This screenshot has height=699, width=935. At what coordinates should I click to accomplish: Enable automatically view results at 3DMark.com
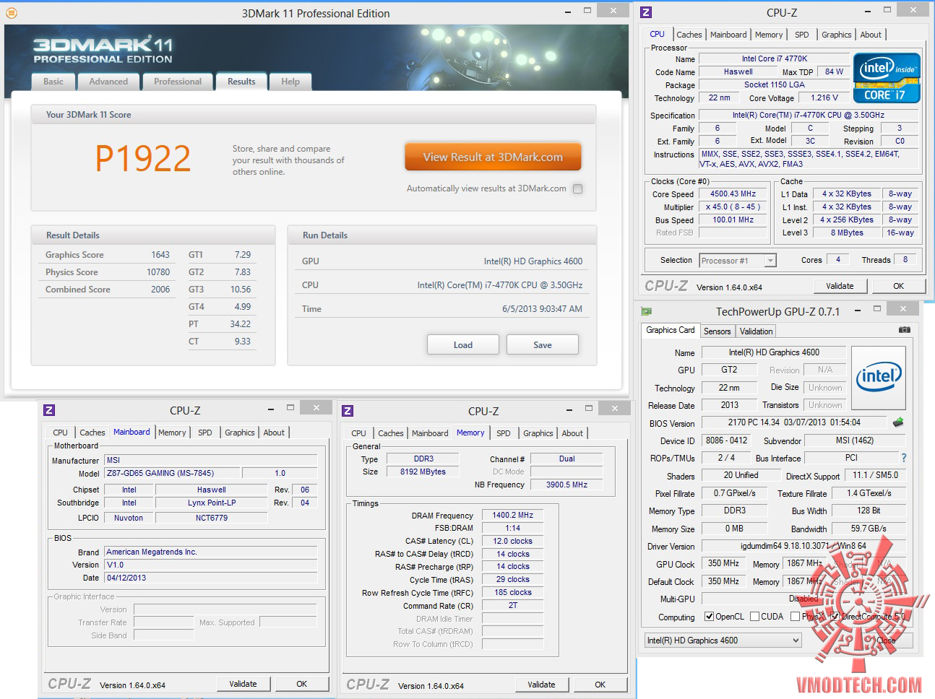click(x=577, y=188)
